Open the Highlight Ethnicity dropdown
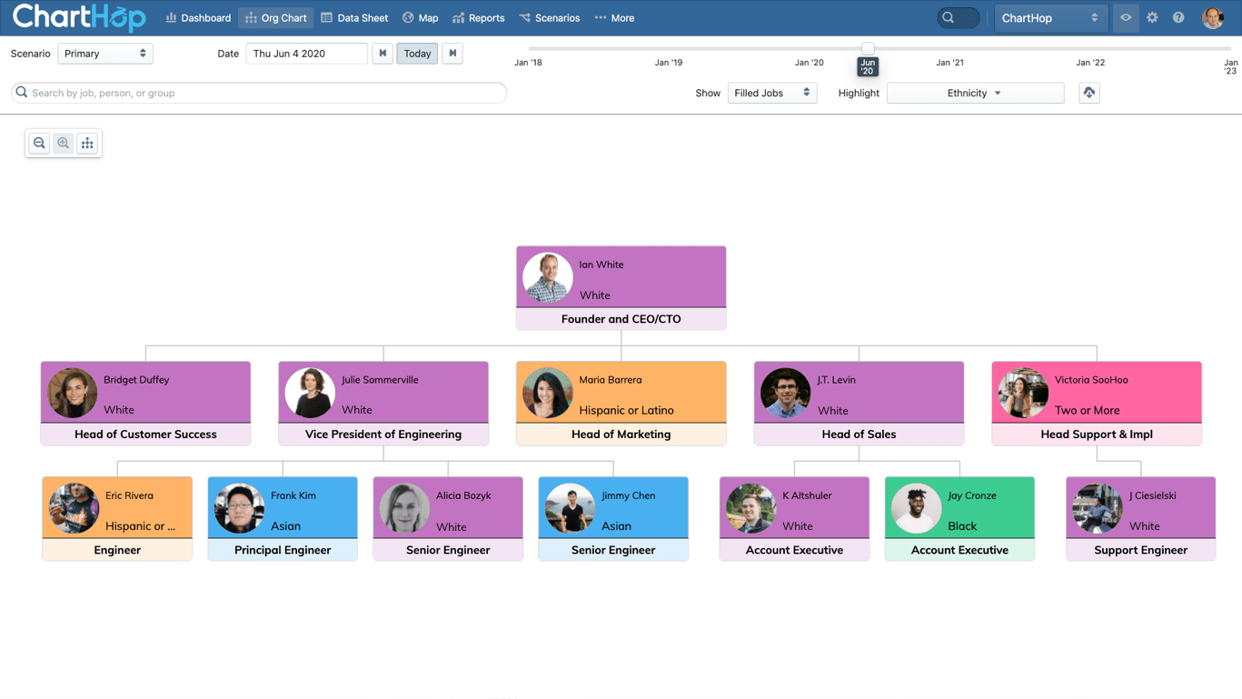Image resolution: width=1242 pixels, height=699 pixels. (974, 93)
